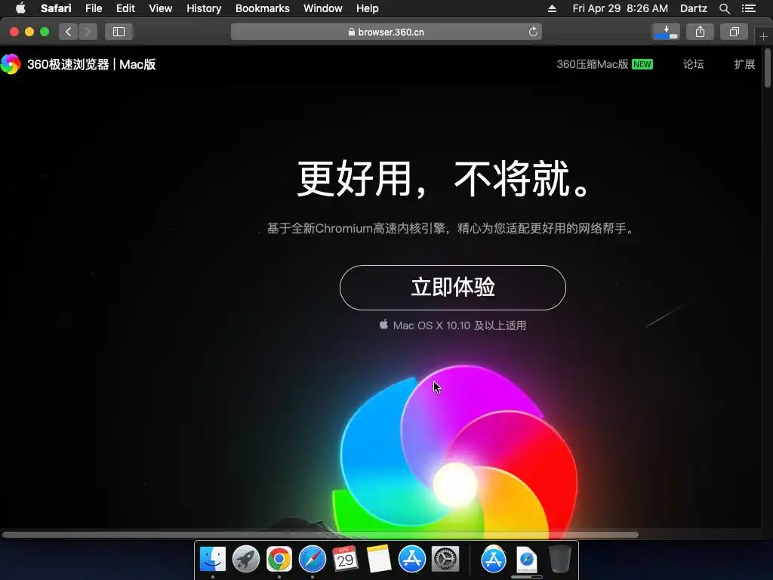Click the date and time in menu bar

[621, 8]
